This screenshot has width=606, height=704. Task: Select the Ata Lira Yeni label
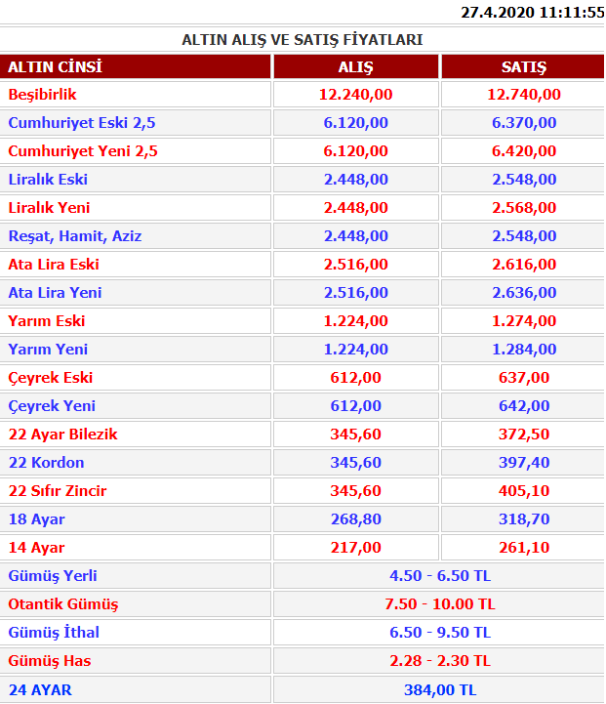56,292
